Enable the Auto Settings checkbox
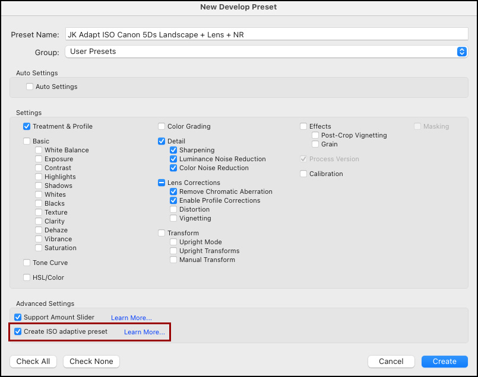478x377 pixels. point(30,87)
